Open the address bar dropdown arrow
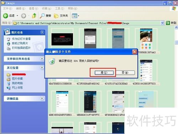178x134 pixels. [x=162, y=23]
